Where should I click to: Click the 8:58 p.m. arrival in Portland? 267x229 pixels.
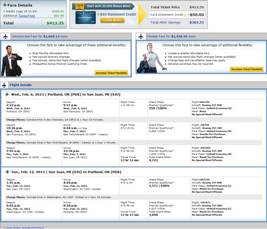[70, 206]
